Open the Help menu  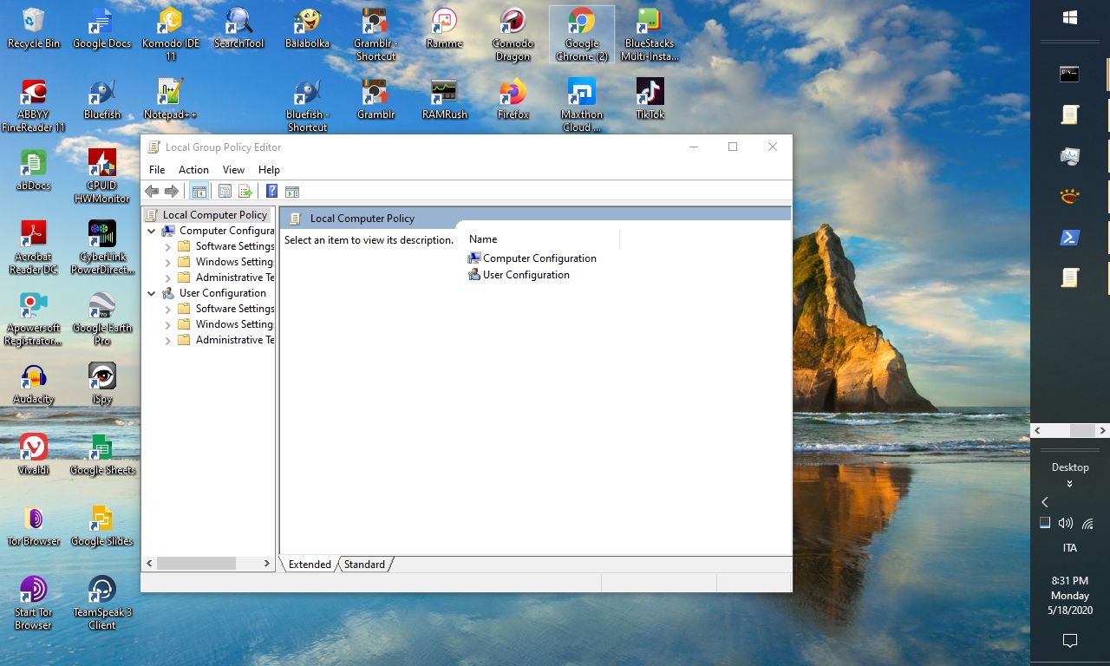tap(269, 170)
